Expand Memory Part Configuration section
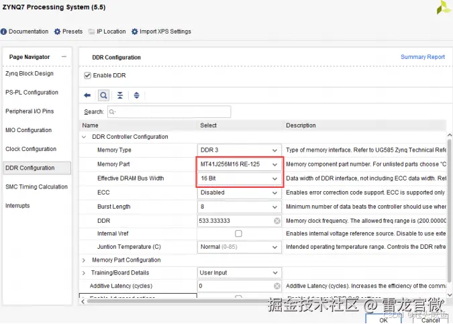 [84, 260]
